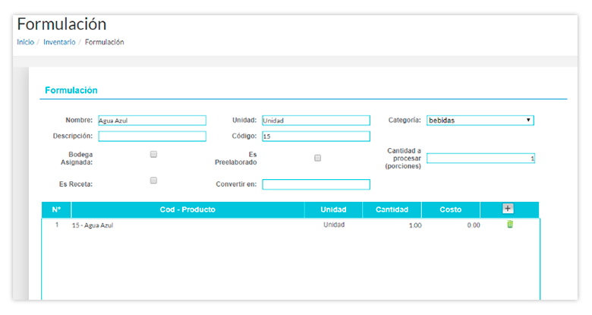Go to Inicio in the breadcrumb
592x315 pixels.
25,43
